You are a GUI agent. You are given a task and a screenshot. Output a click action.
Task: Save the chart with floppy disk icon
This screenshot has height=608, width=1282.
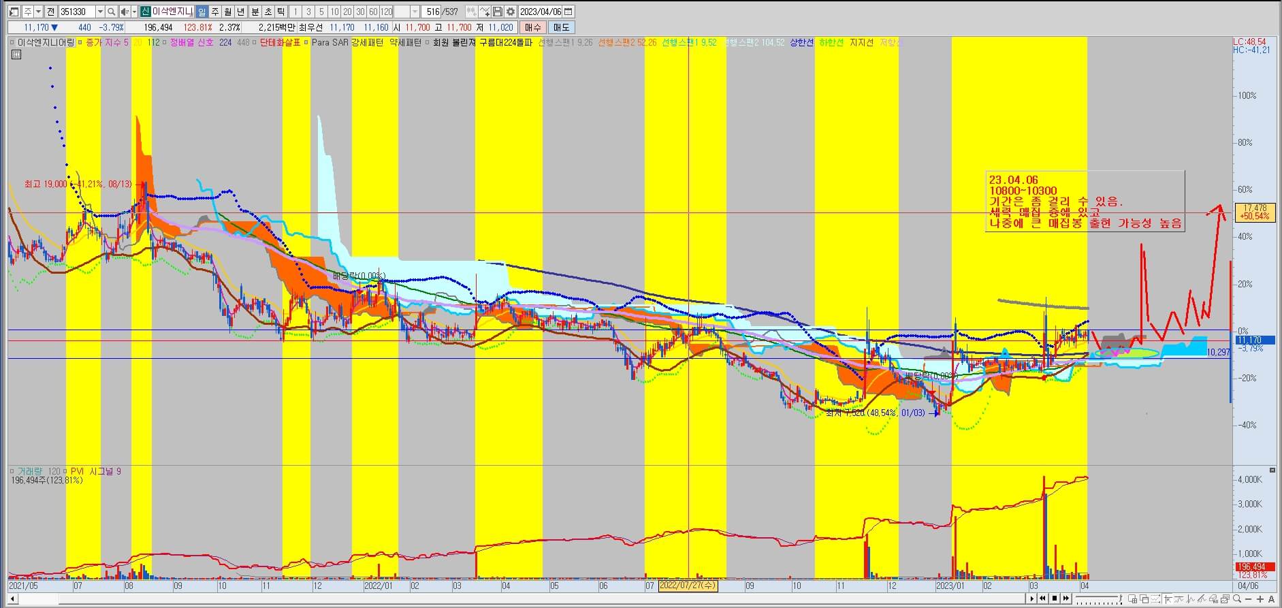(498, 12)
